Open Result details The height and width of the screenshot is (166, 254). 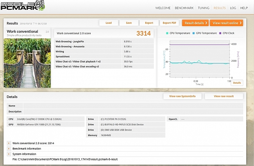pyautogui.click(x=195, y=23)
